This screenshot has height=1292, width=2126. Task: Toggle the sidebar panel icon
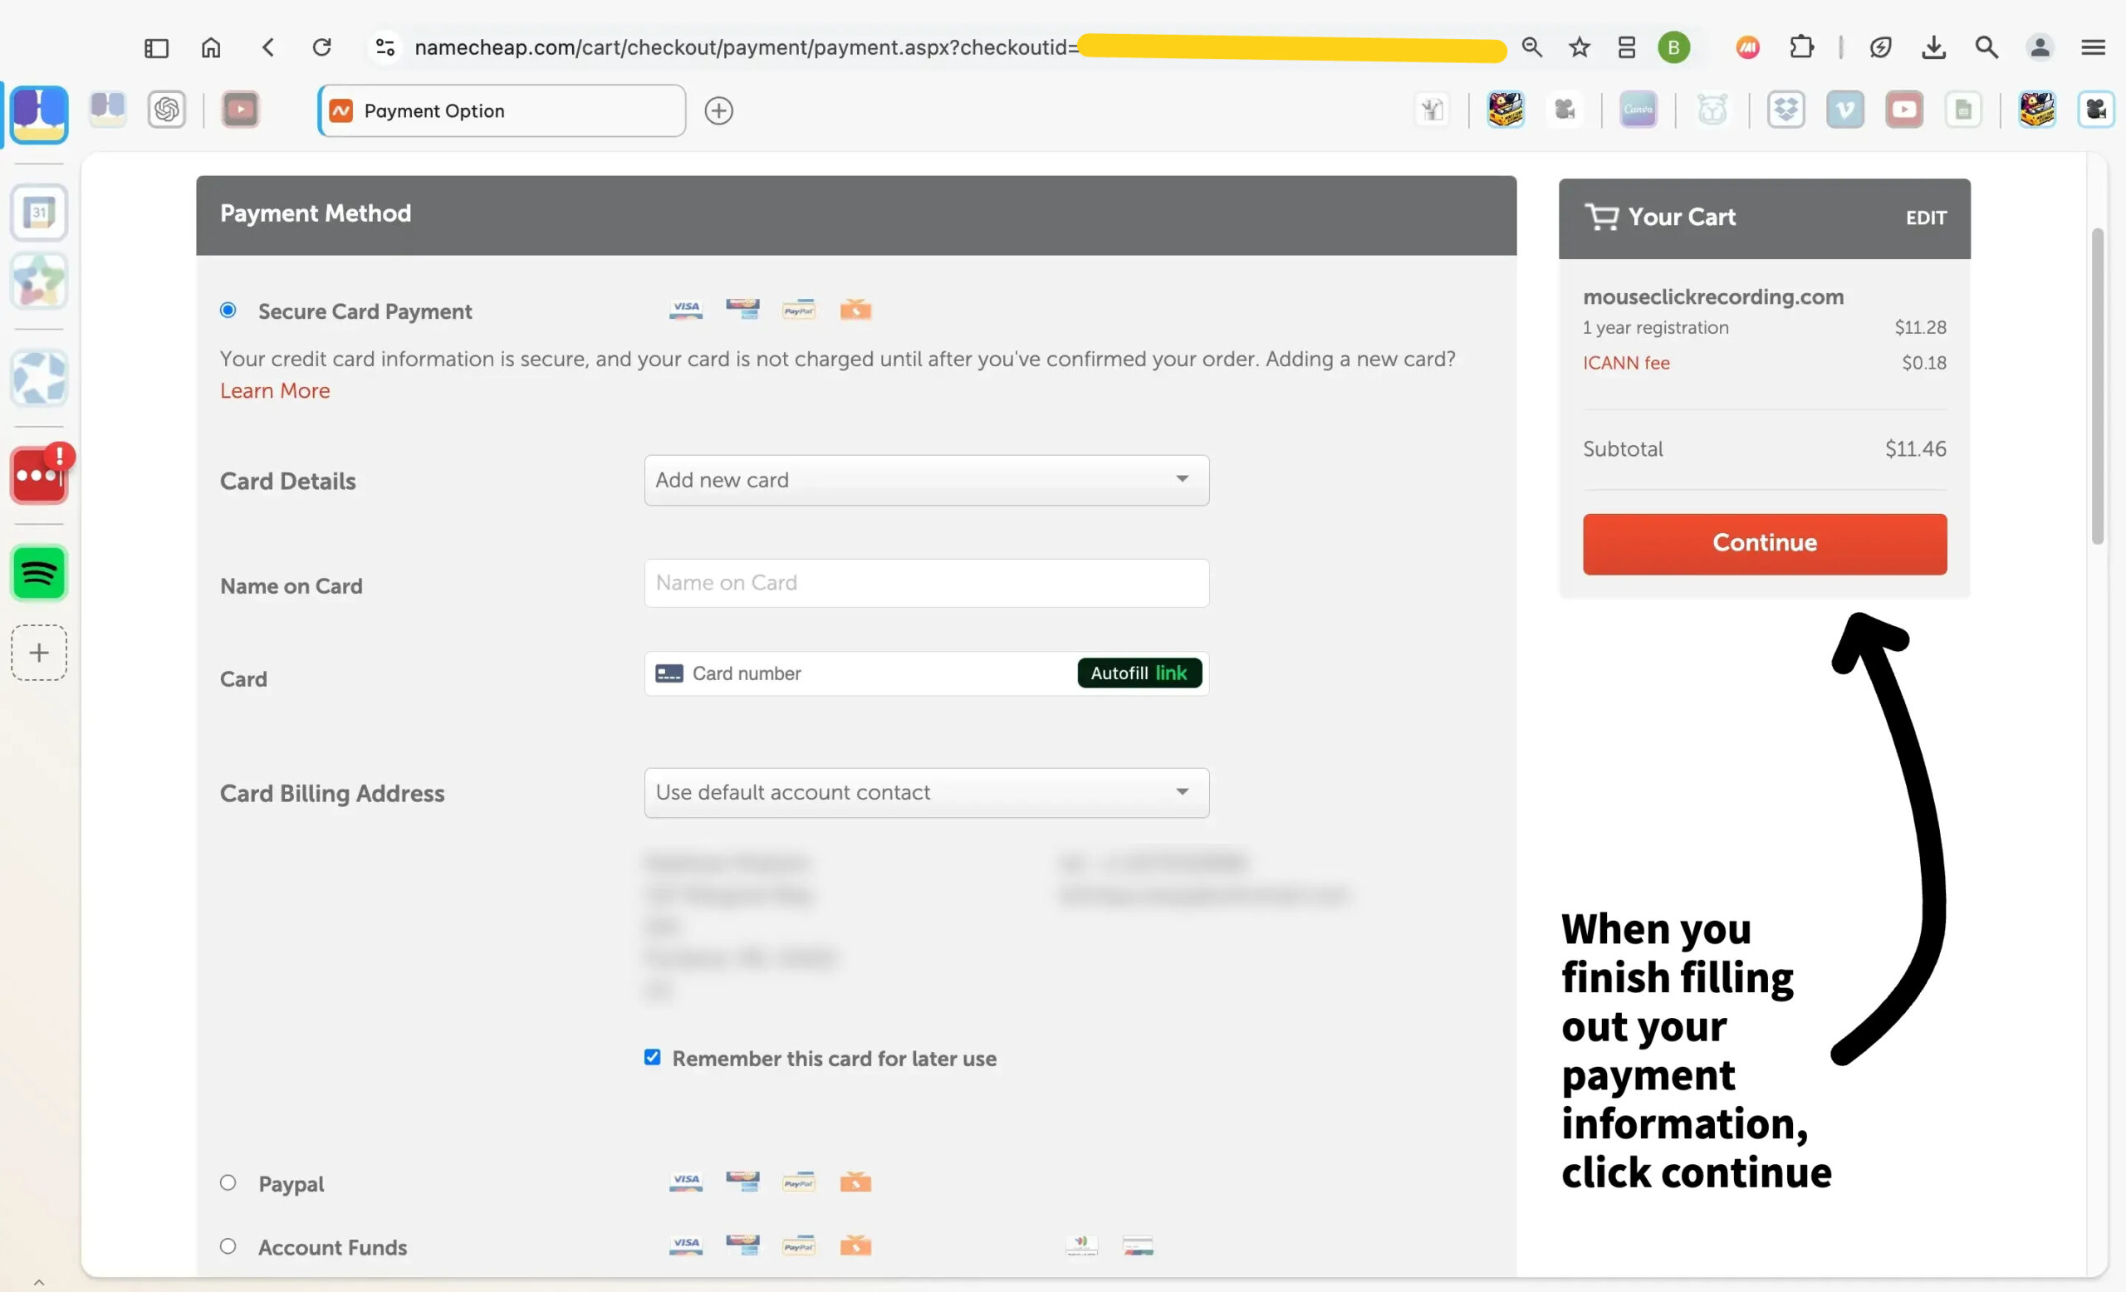[x=156, y=47]
